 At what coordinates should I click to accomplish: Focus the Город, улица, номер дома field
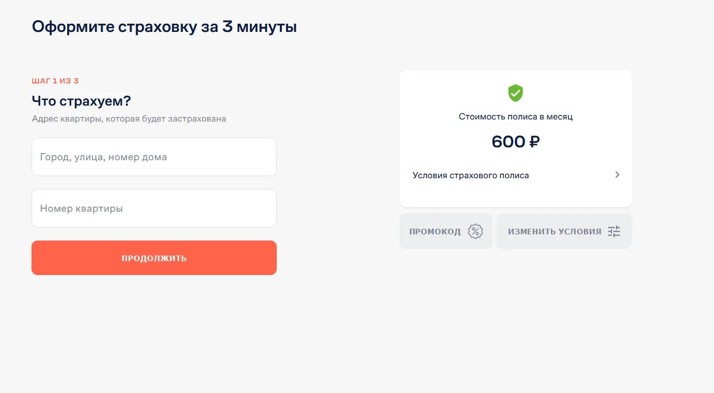[154, 157]
